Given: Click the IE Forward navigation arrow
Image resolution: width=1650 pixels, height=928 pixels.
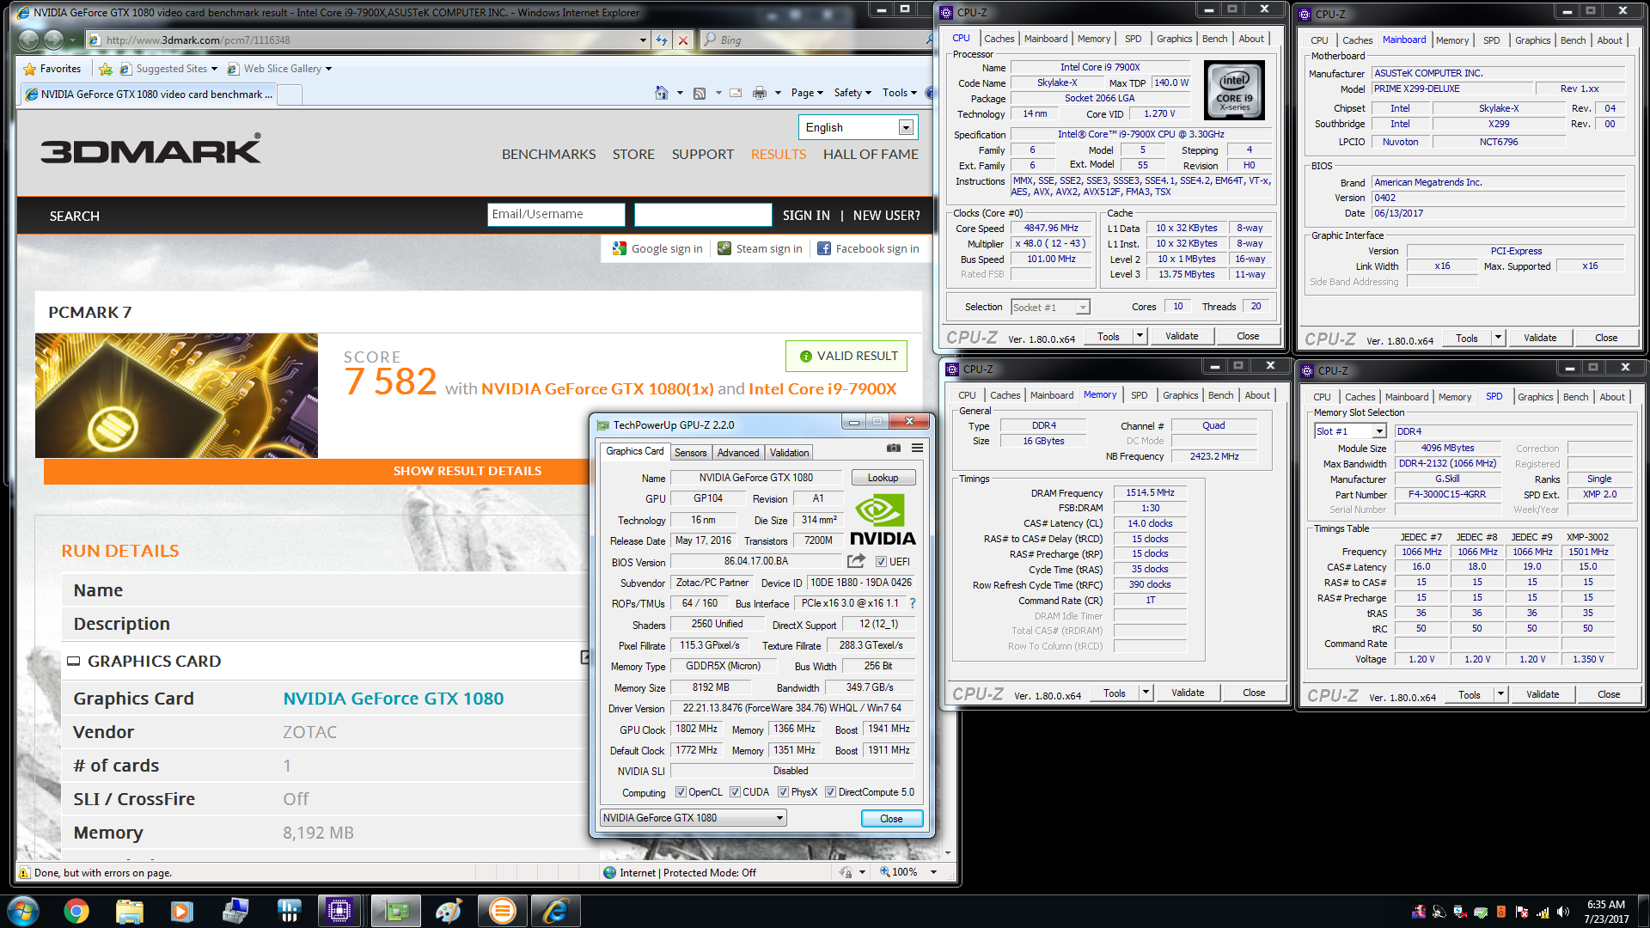Looking at the screenshot, I should point(53,40).
